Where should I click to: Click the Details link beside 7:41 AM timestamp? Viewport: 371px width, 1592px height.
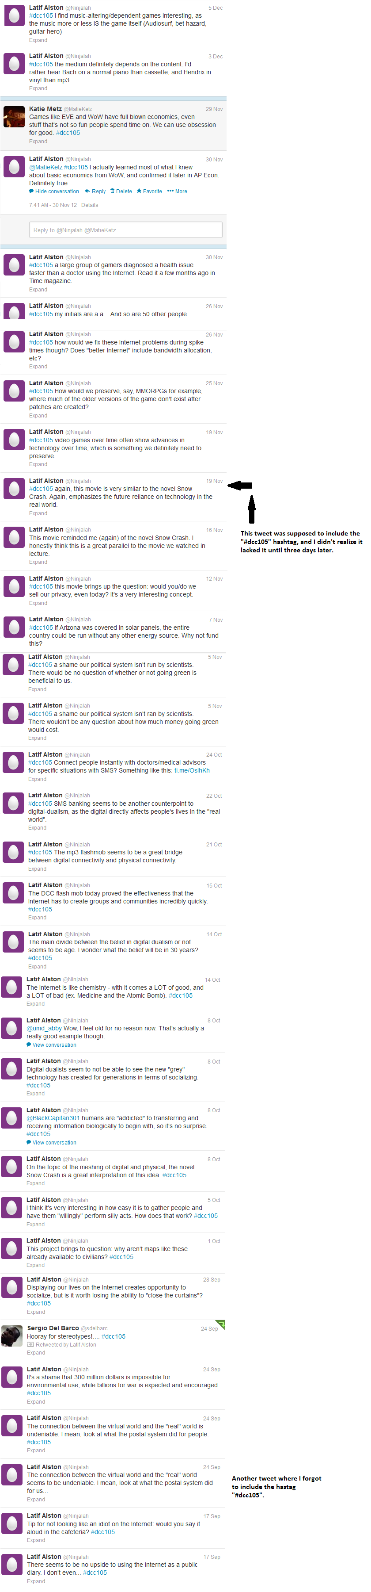(x=90, y=205)
